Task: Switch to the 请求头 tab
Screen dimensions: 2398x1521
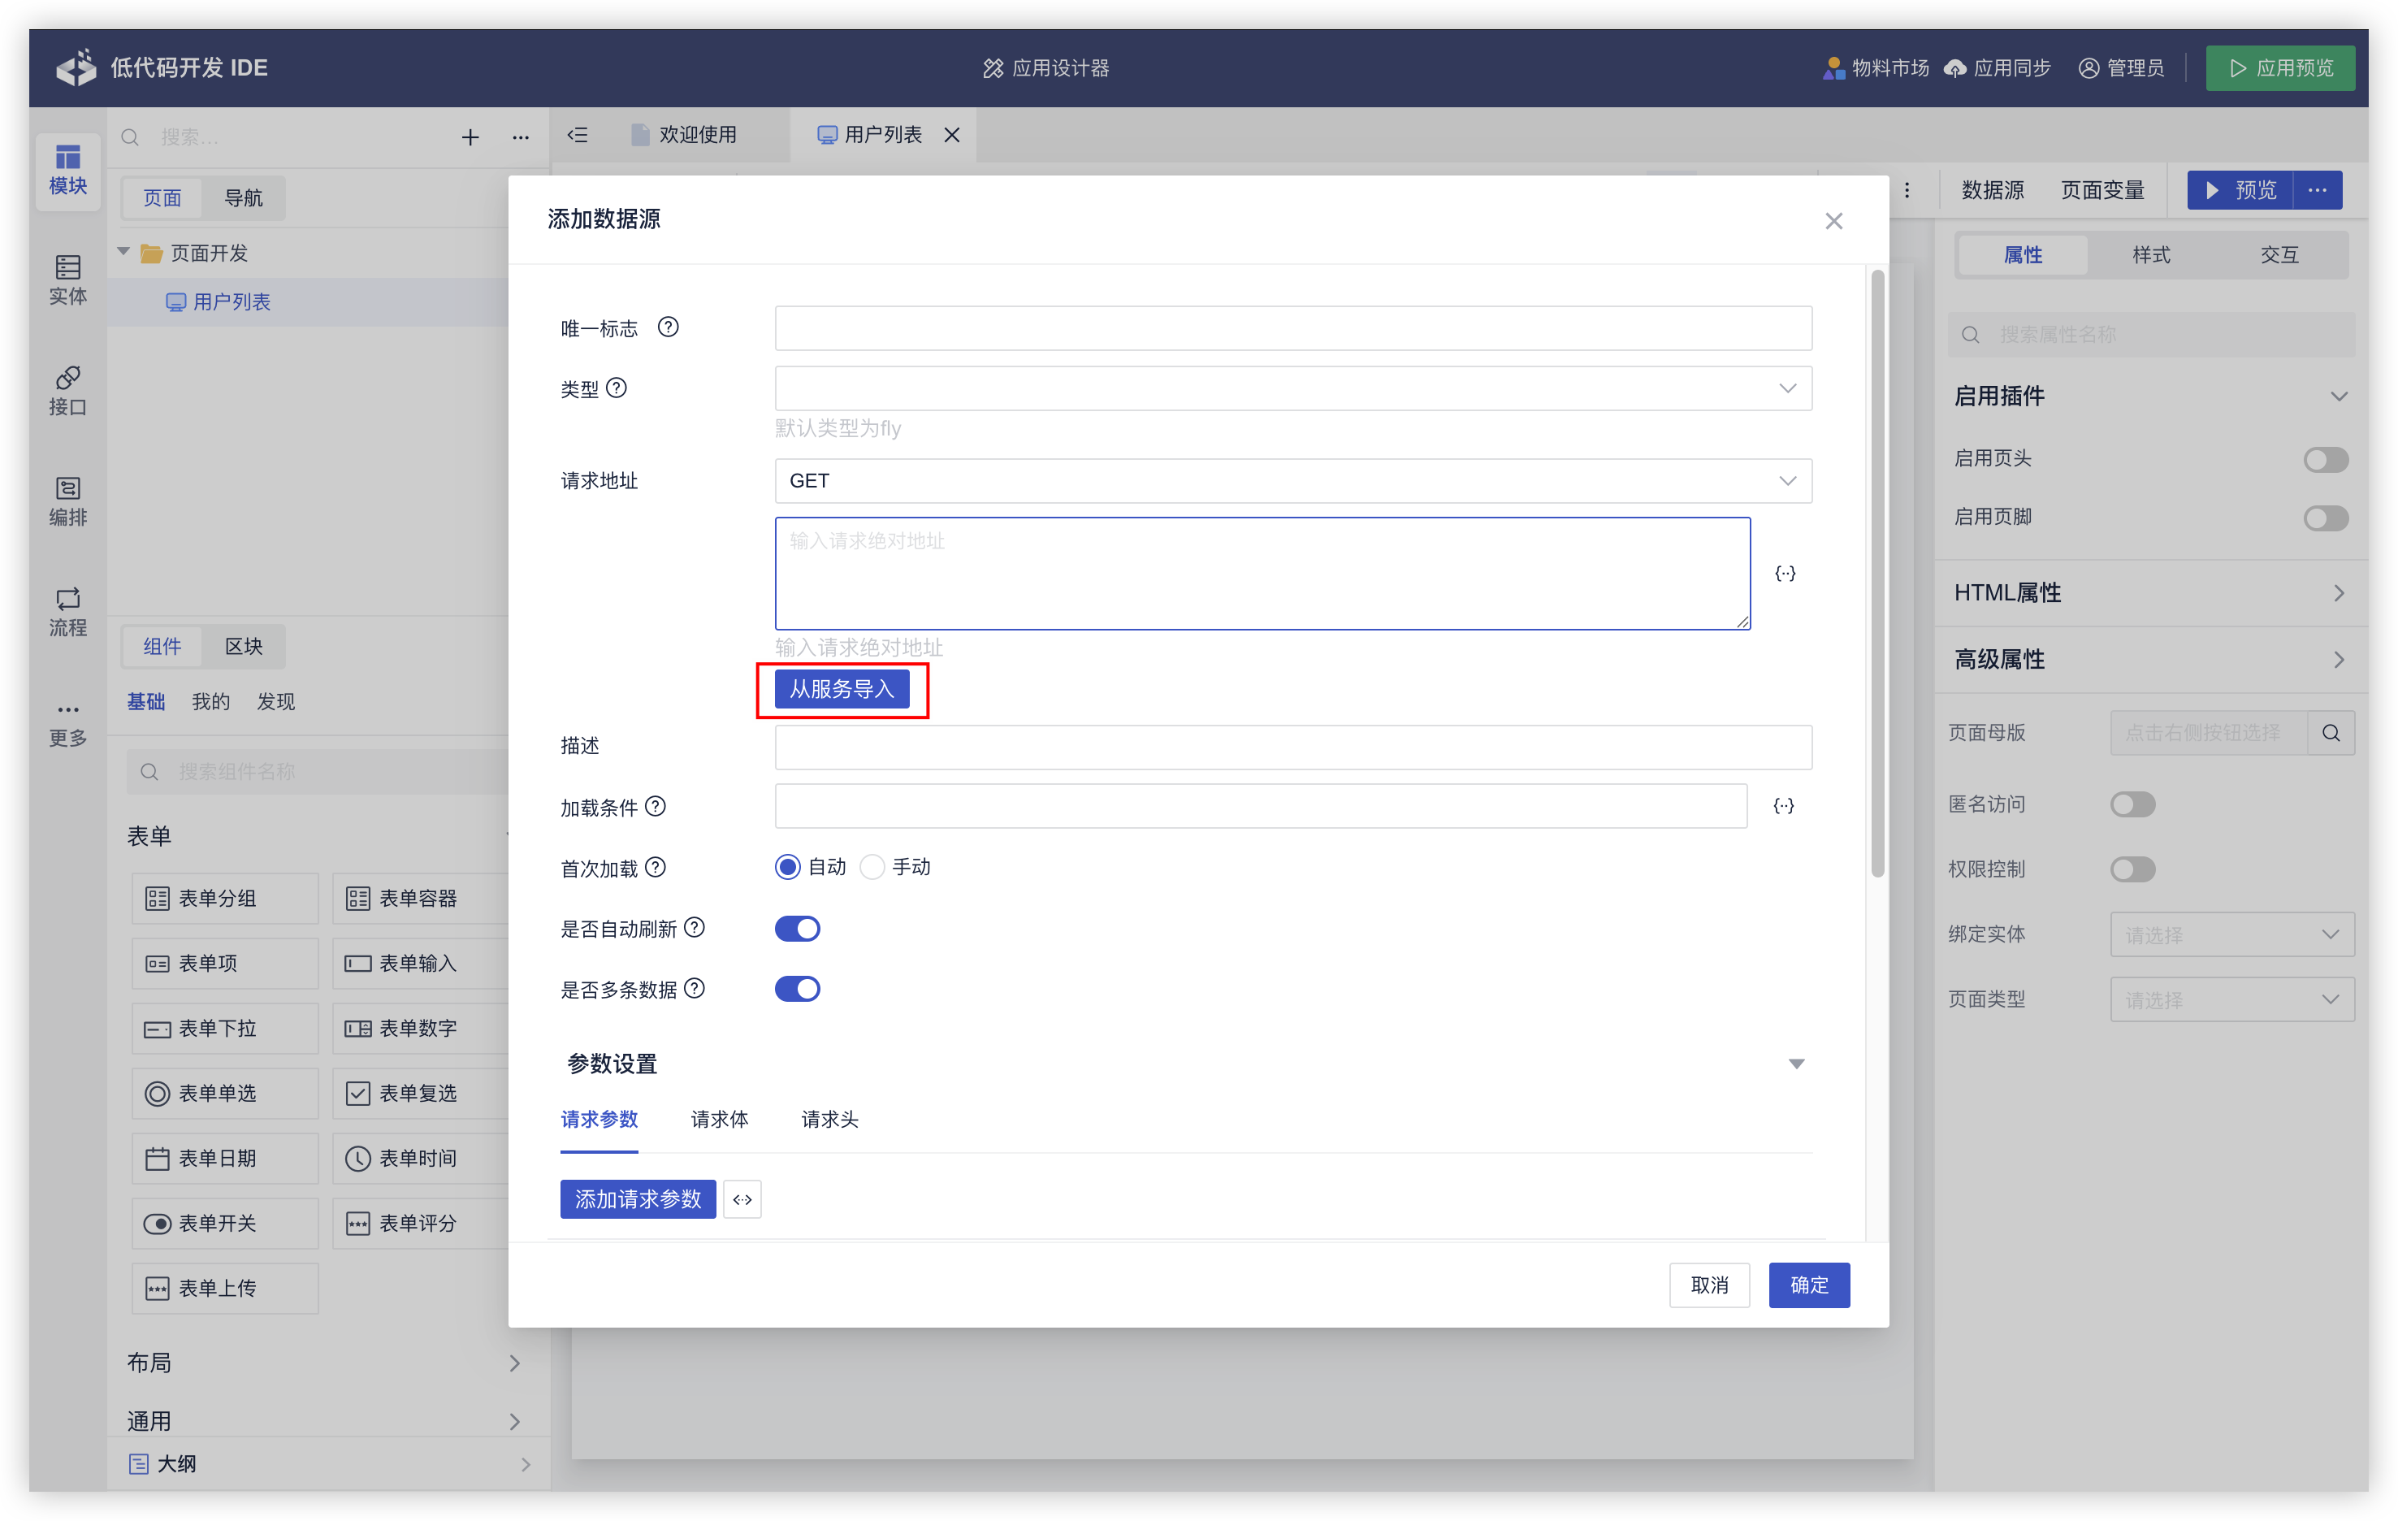Action: [x=829, y=1120]
